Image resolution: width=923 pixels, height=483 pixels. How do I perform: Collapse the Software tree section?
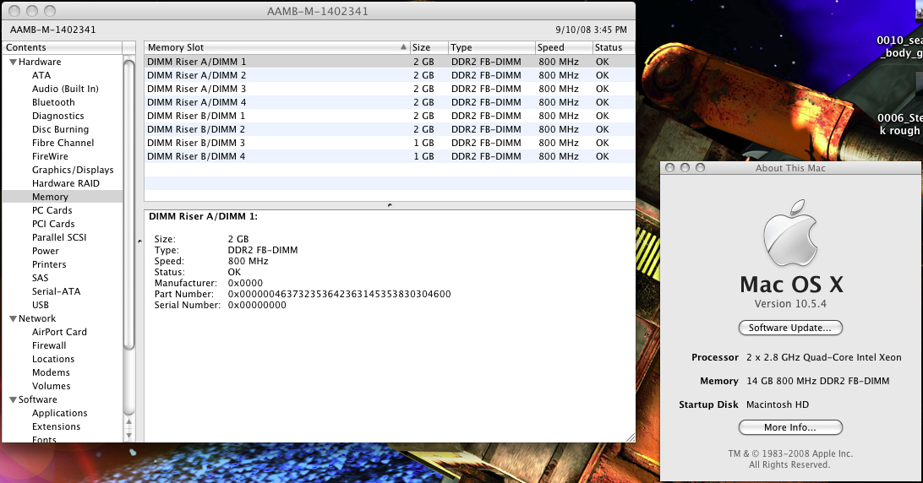click(x=13, y=400)
